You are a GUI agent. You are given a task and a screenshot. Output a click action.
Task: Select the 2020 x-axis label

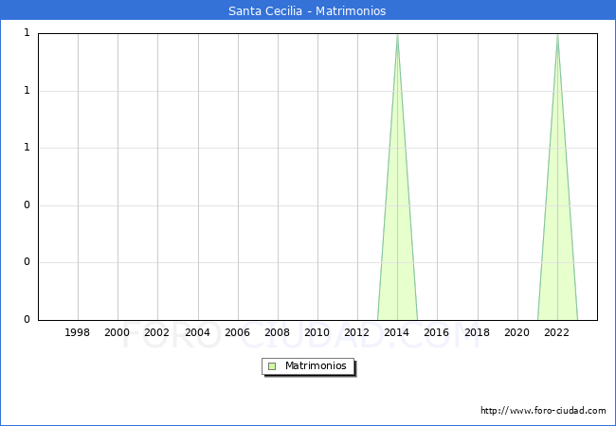[x=517, y=332]
